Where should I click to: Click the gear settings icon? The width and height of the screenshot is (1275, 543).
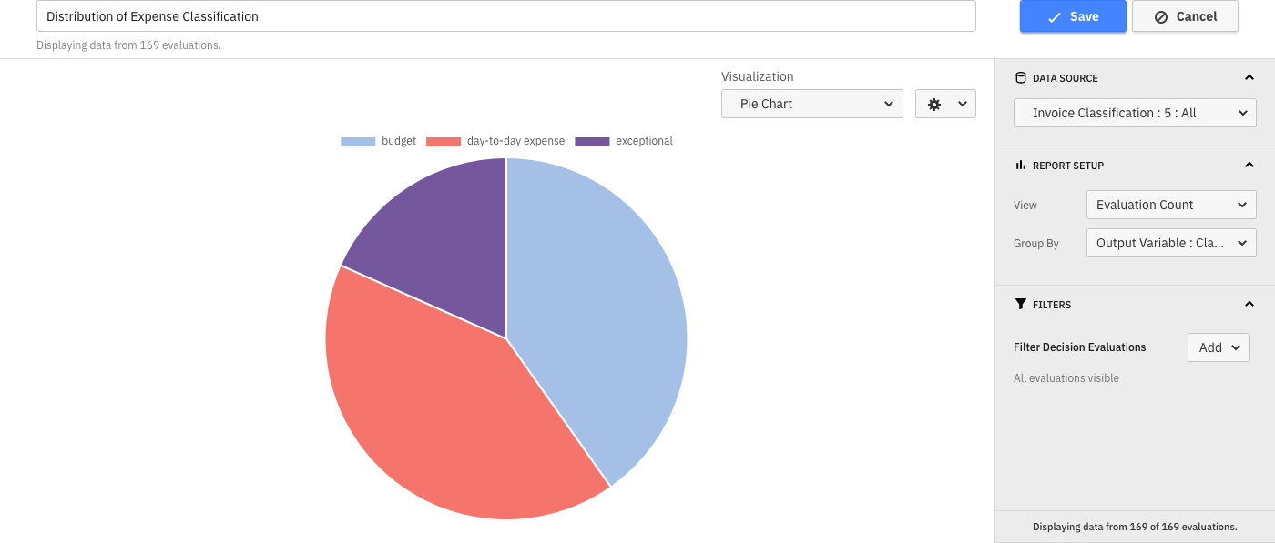934,105
